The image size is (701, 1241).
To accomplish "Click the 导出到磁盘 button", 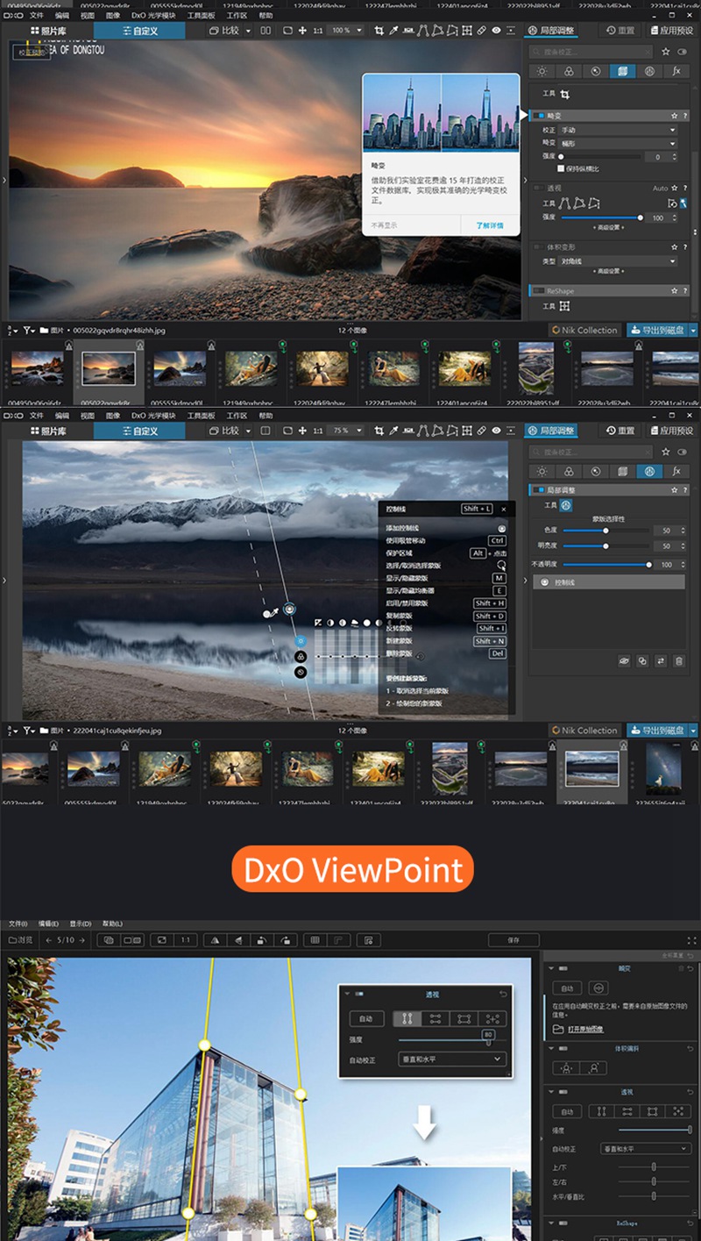I will click(x=662, y=330).
